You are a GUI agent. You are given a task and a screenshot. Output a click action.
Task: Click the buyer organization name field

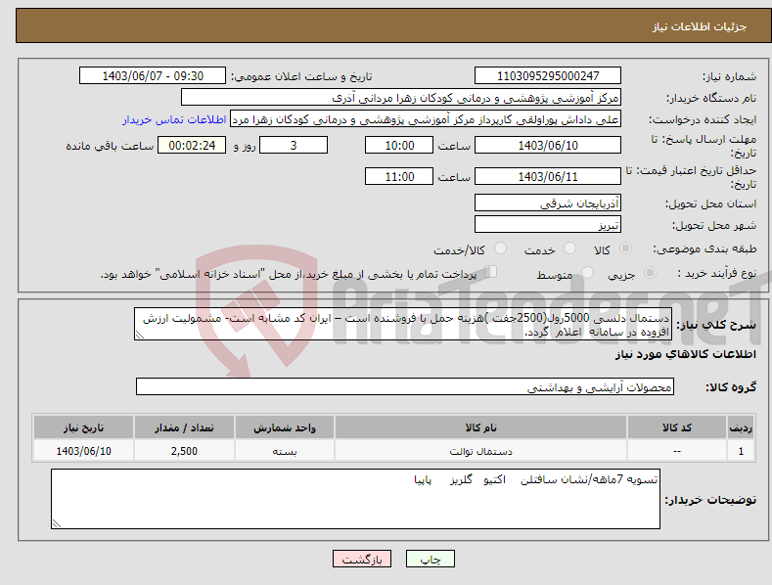click(x=401, y=98)
